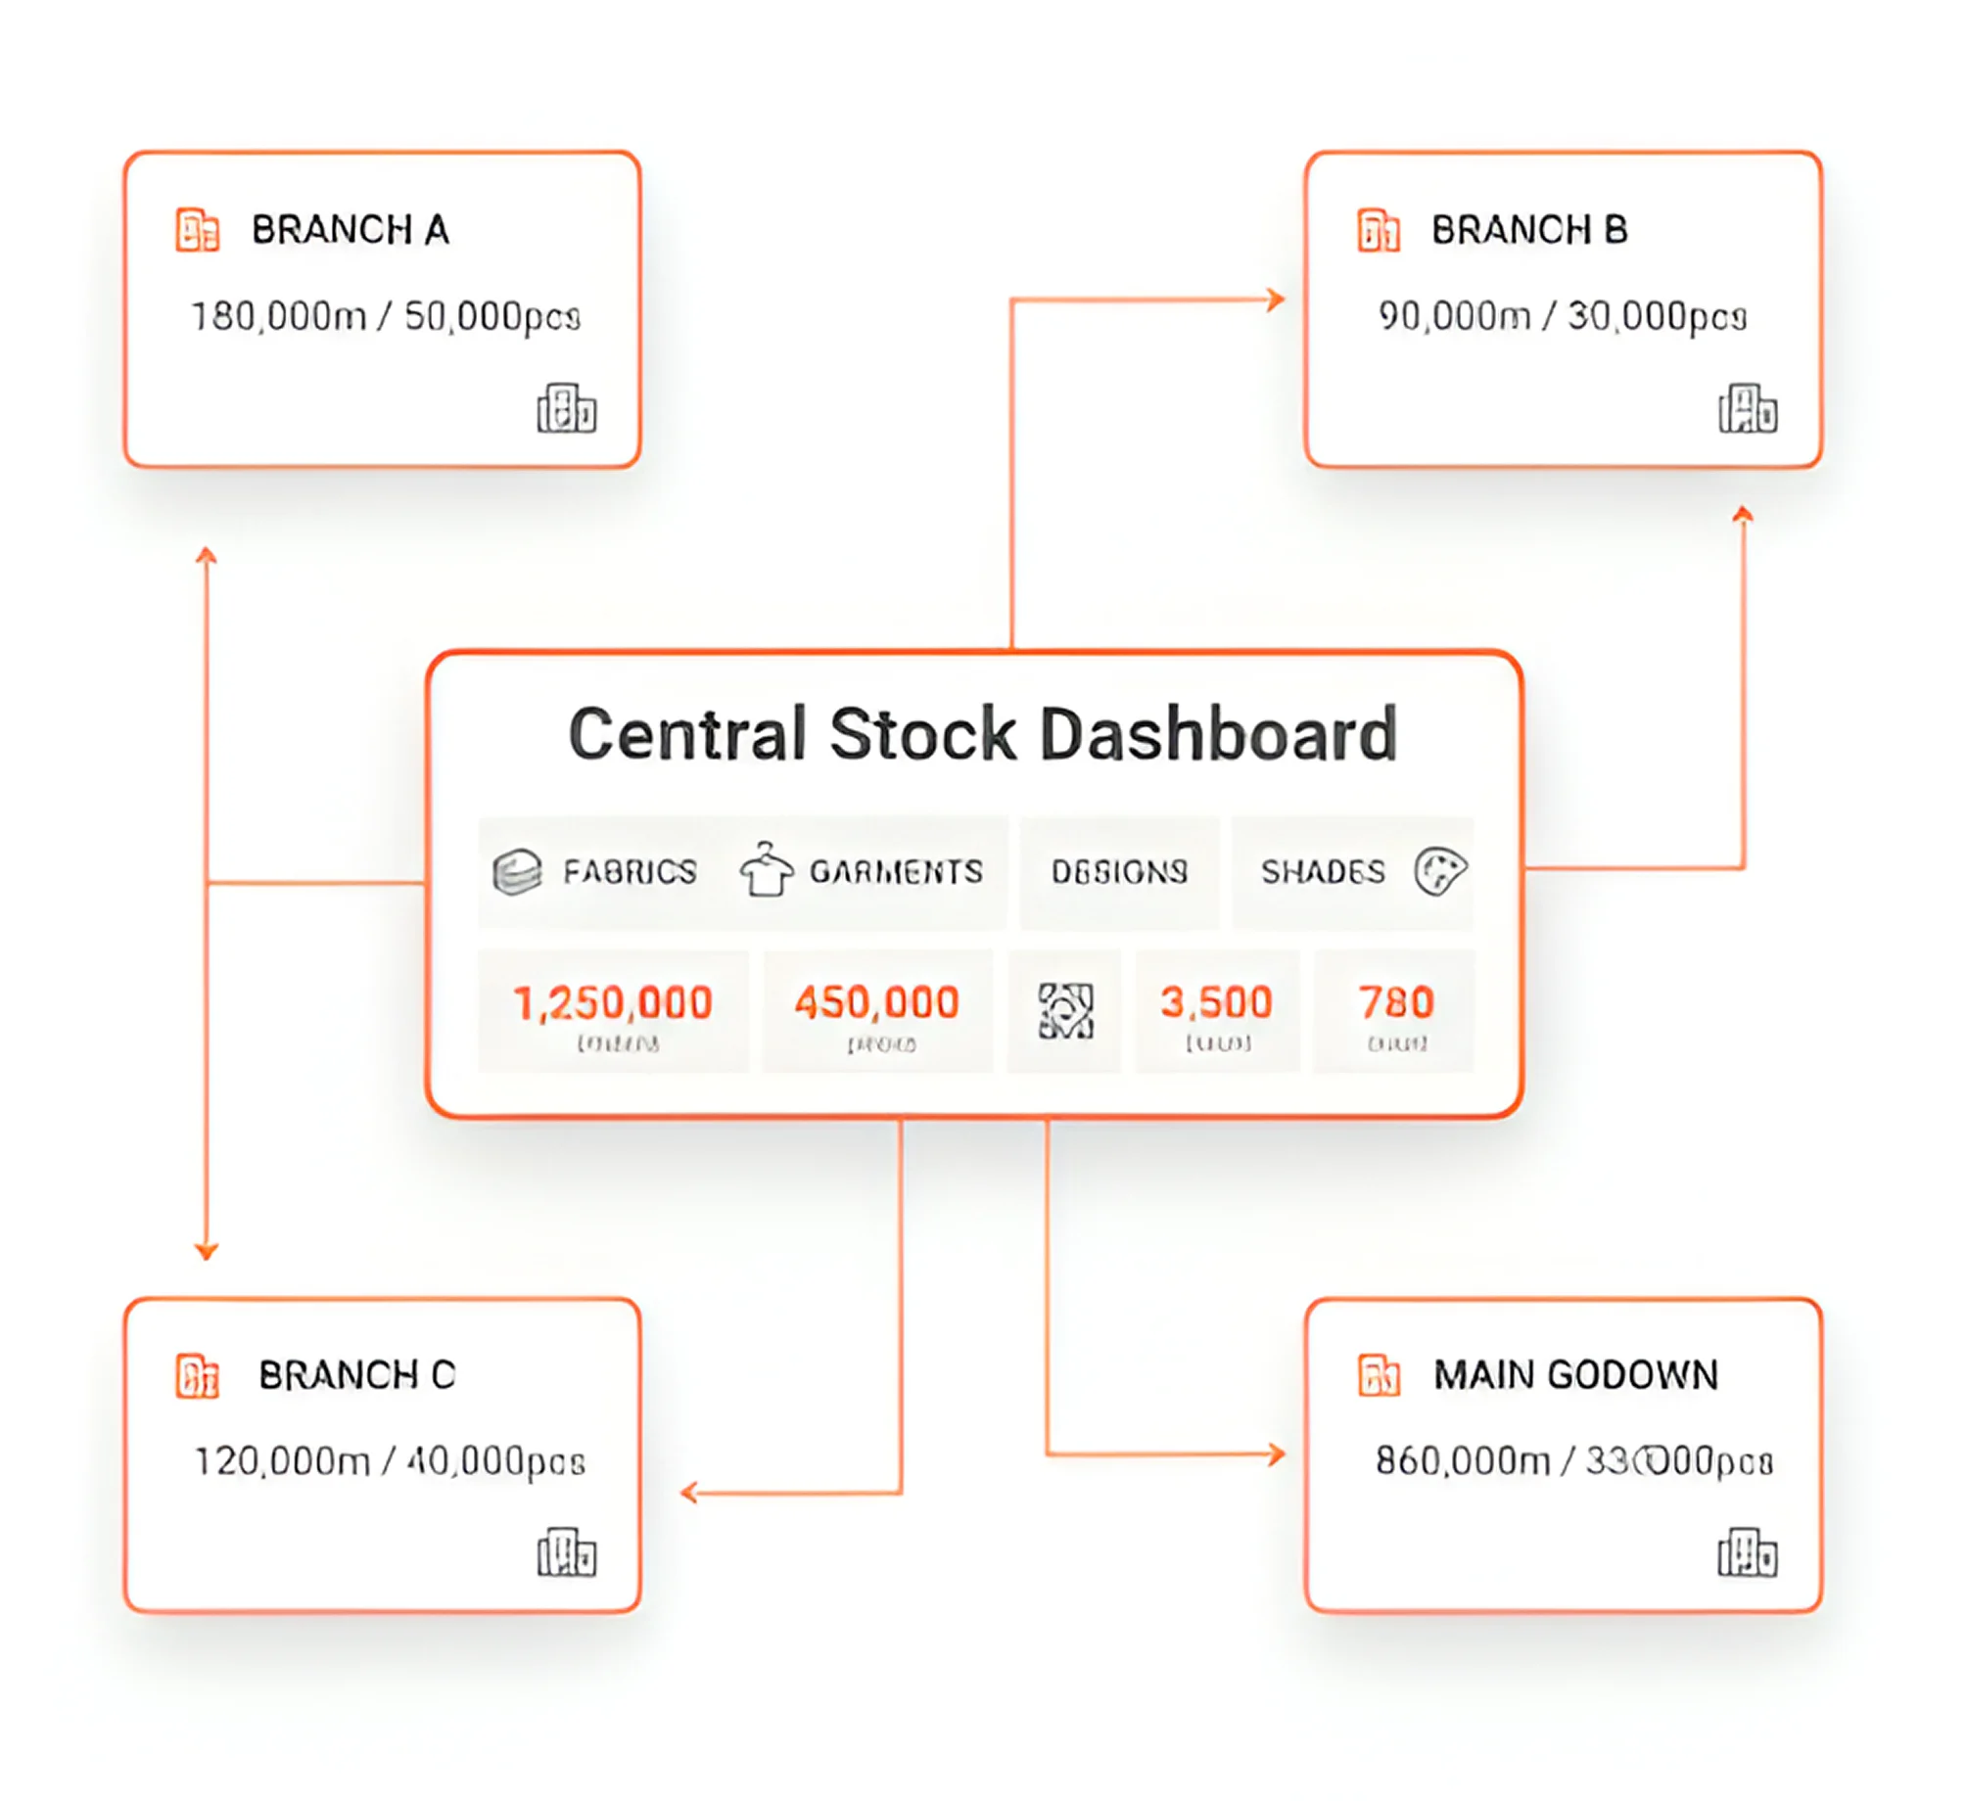Click the orange building icon beside BRANCH A
The height and width of the screenshot is (1801, 1966).
pos(197,230)
